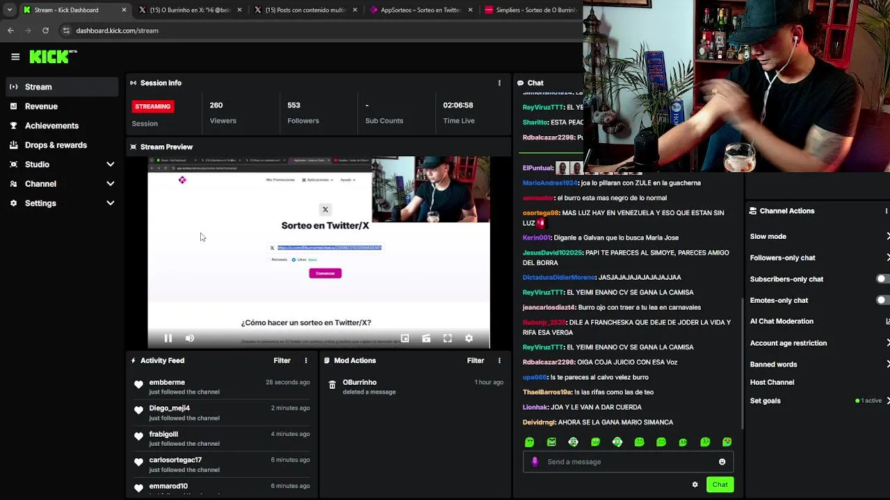
Task: Pause the stream preview
Action: (168, 338)
